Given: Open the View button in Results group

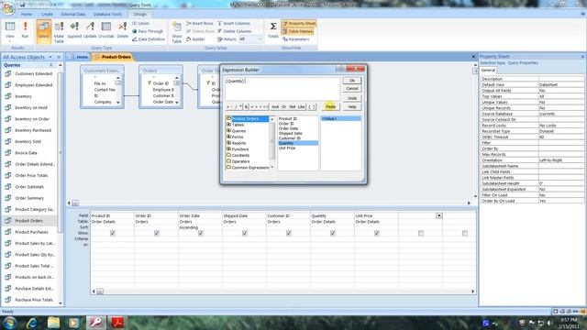Looking at the screenshot, I should (10, 30).
